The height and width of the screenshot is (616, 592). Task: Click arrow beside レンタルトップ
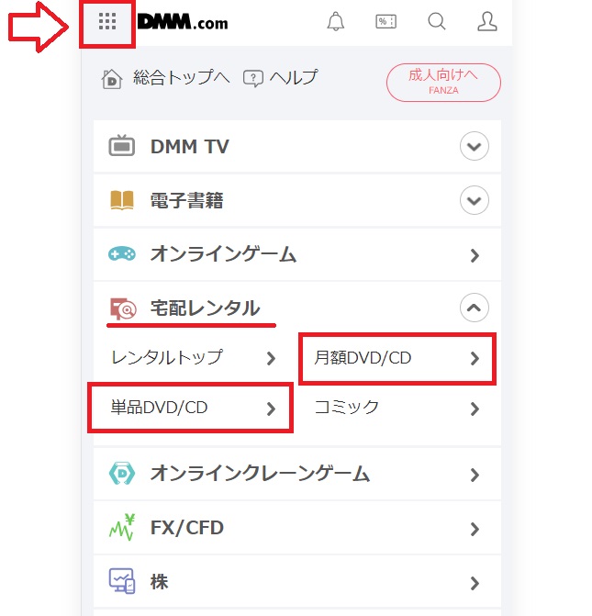point(271,358)
